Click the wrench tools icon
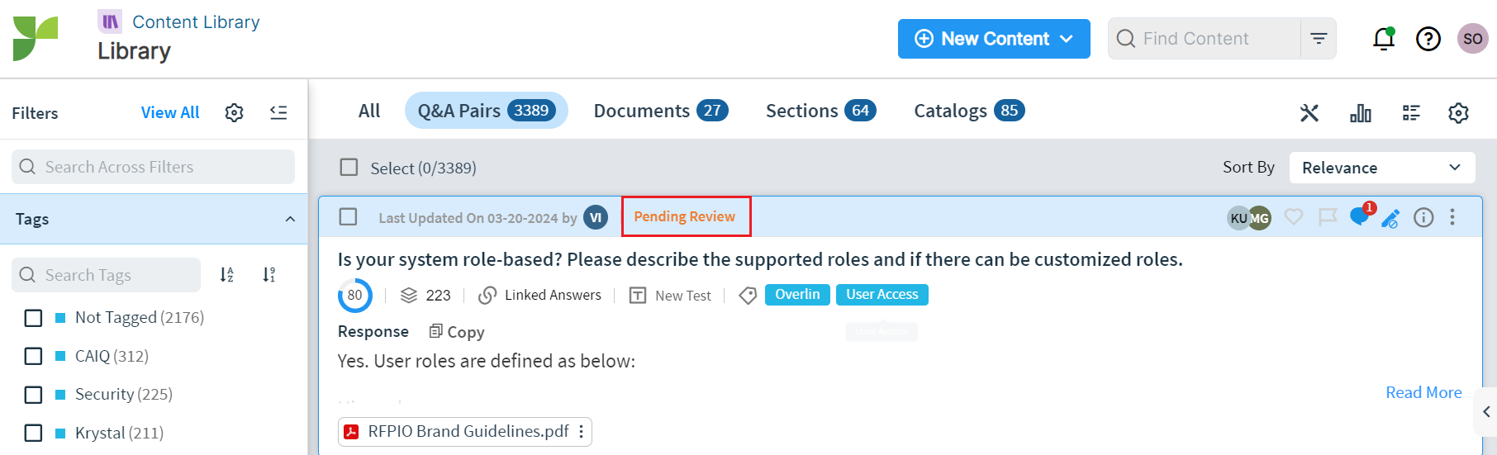Image resolution: width=1497 pixels, height=455 pixels. [1309, 112]
